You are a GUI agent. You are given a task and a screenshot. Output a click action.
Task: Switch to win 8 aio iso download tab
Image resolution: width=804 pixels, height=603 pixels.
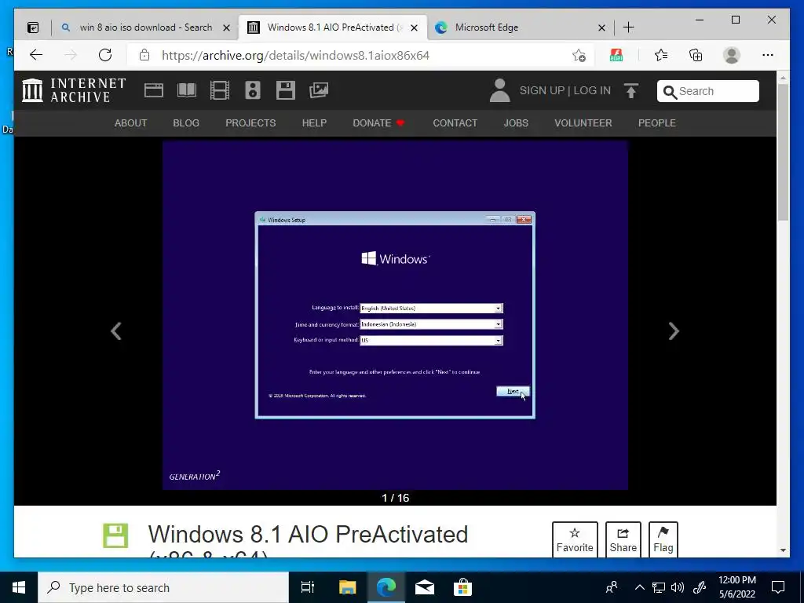click(x=145, y=27)
